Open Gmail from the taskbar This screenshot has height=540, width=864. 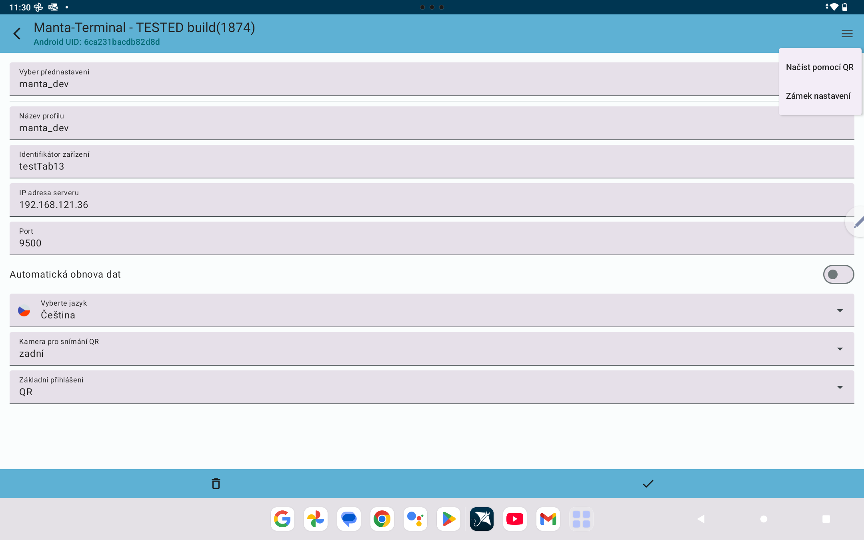[548, 519]
